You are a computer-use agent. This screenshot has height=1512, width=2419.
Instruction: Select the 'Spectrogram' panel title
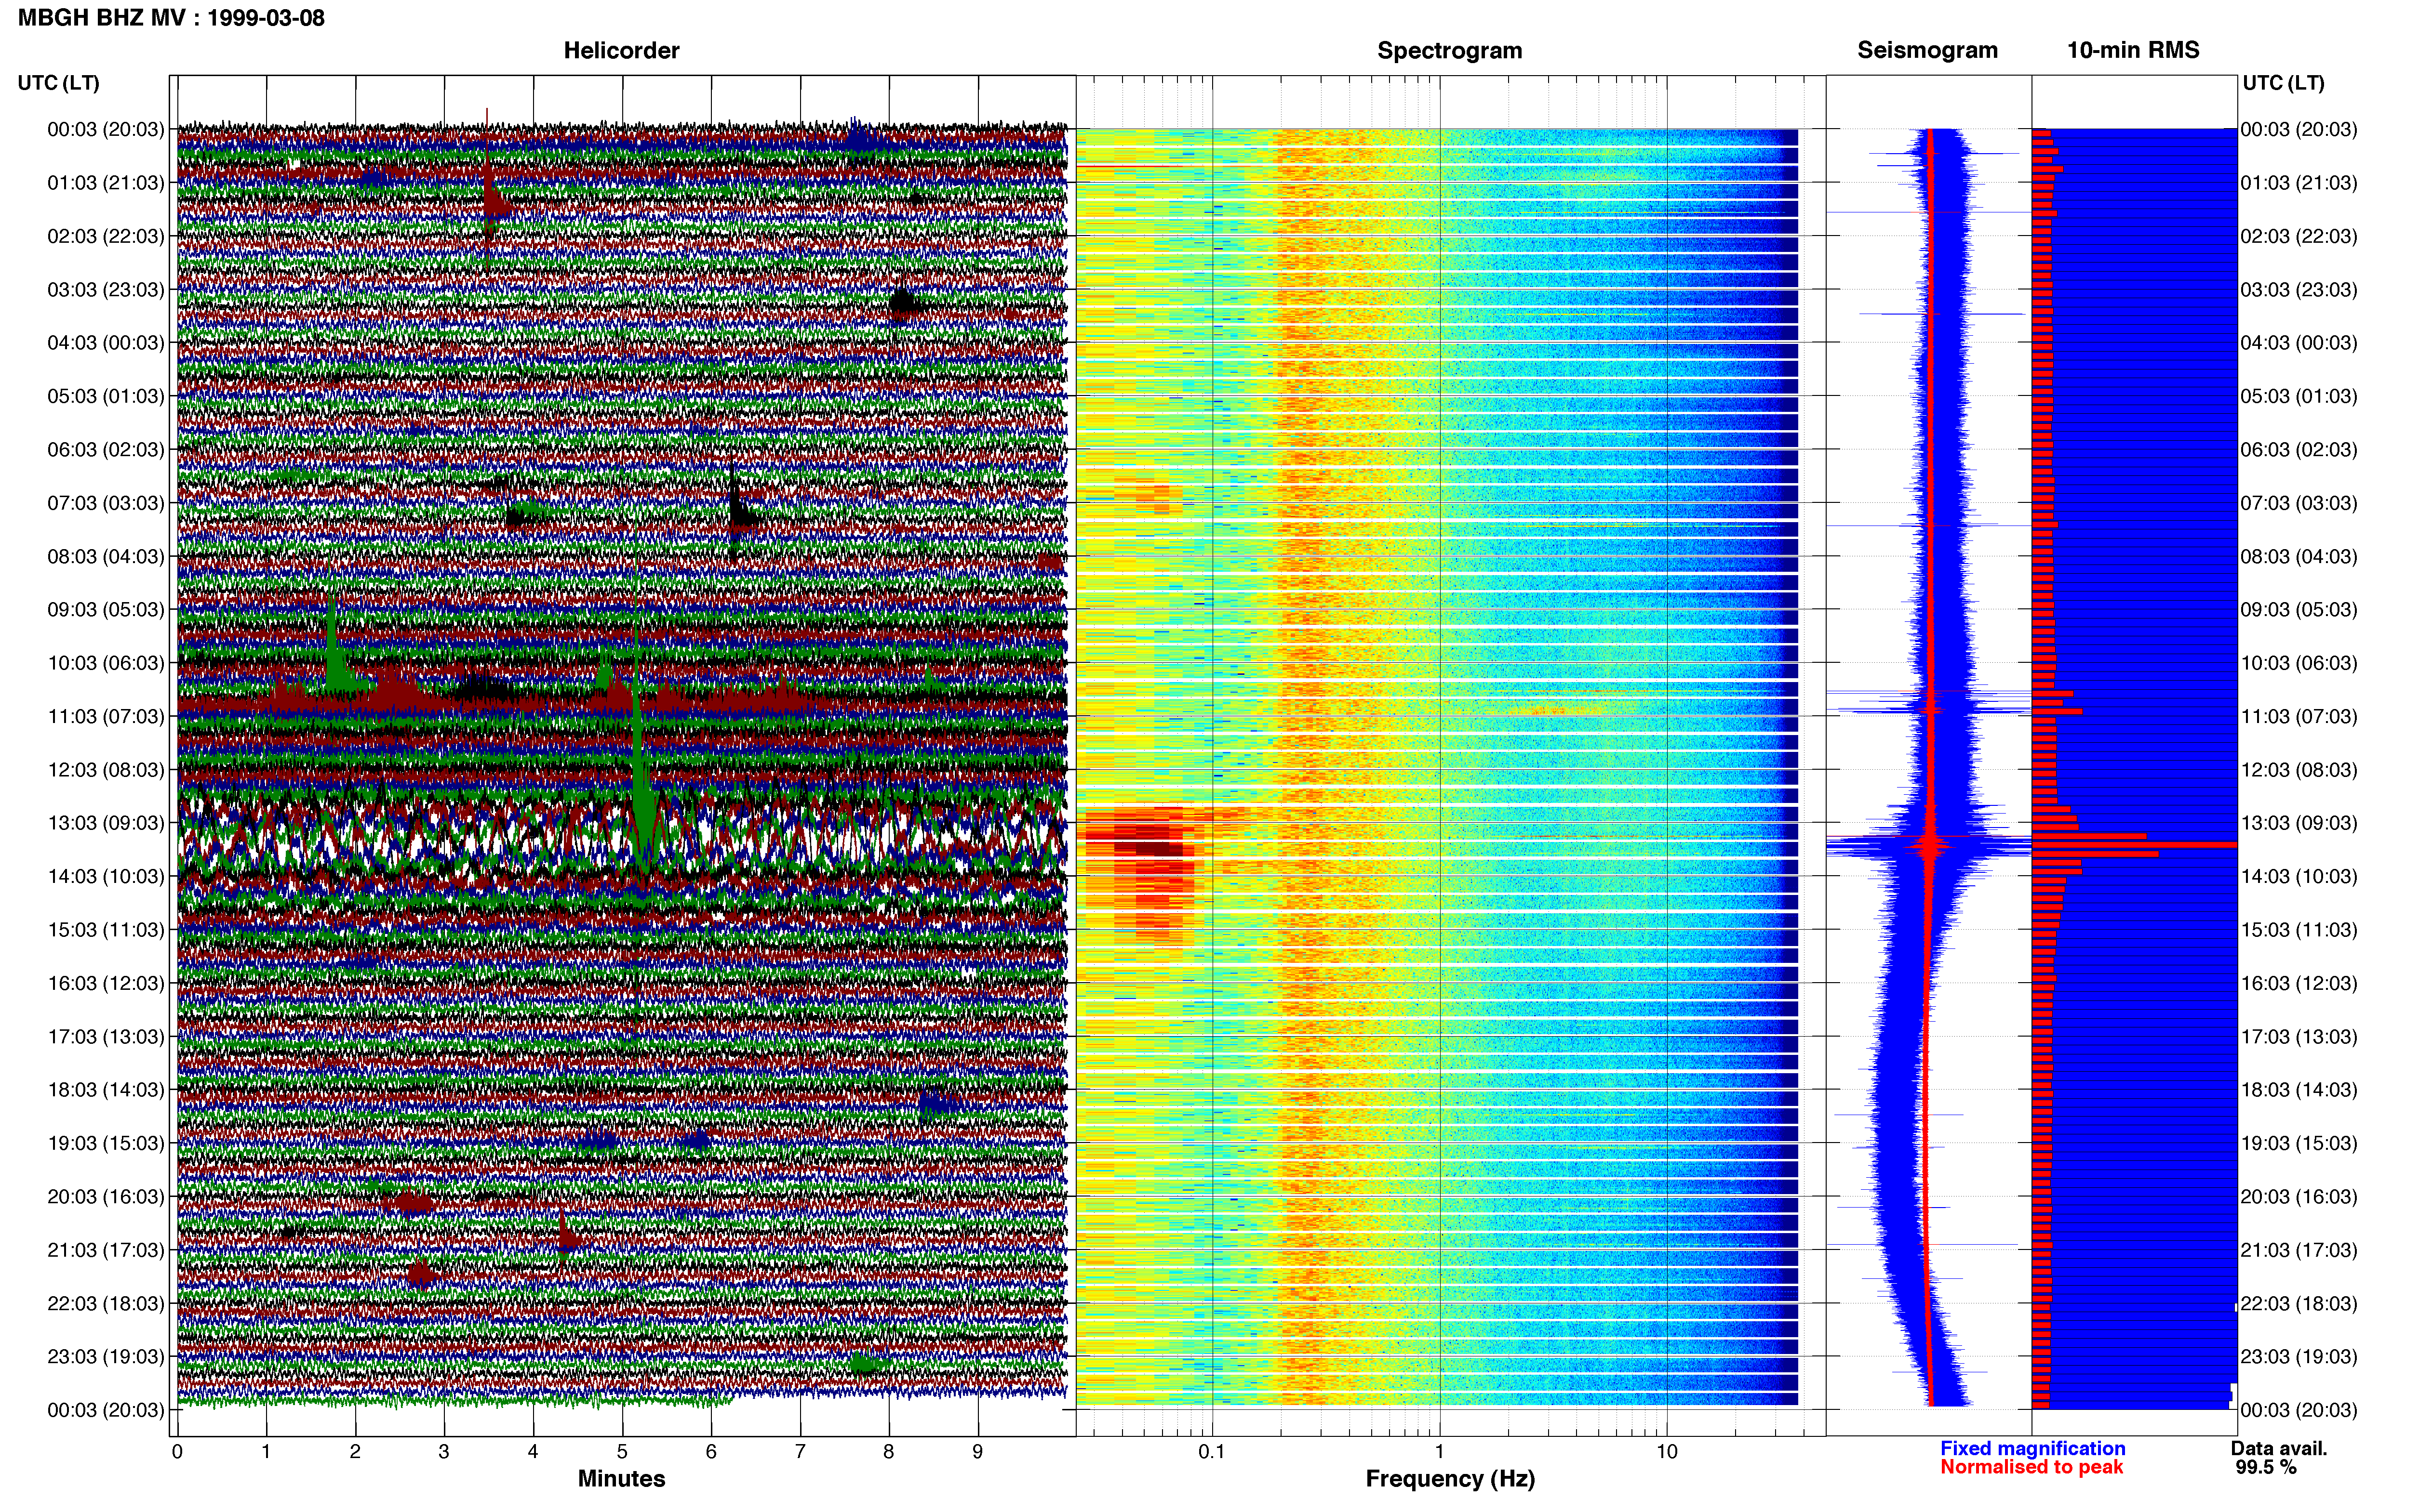(x=1450, y=50)
